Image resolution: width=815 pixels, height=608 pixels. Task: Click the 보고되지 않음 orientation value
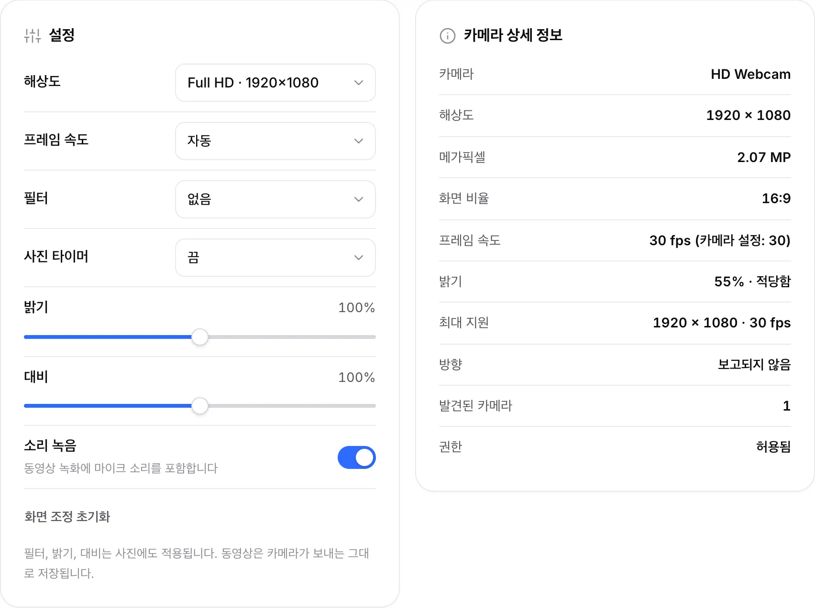click(754, 365)
